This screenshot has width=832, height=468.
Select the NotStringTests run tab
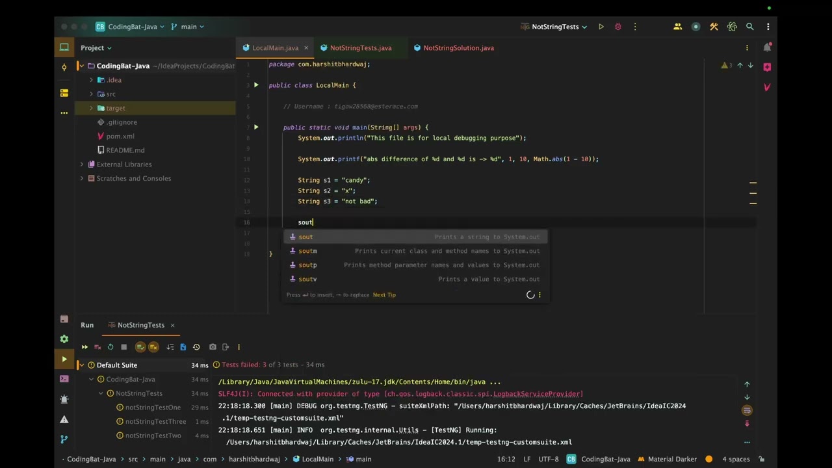tap(140, 325)
